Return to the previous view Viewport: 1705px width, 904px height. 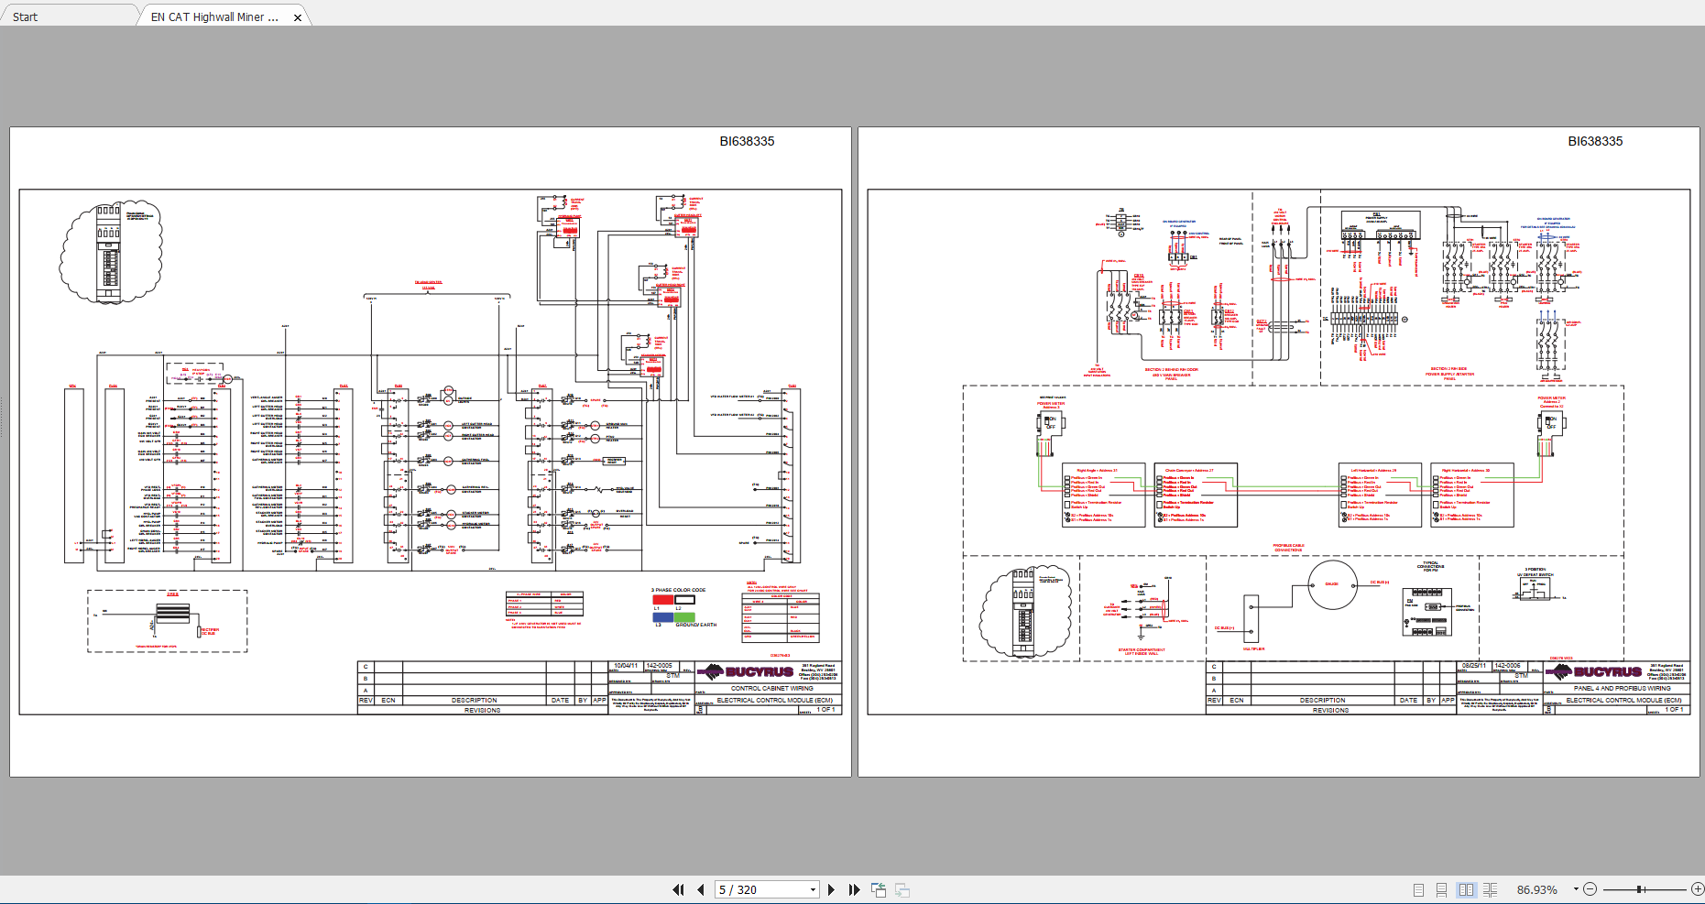(x=878, y=889)
